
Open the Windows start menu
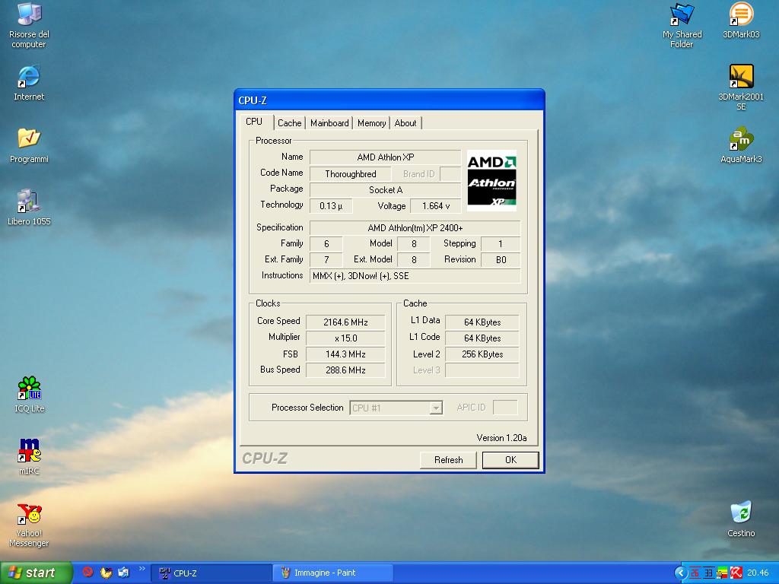pos(36,573)
